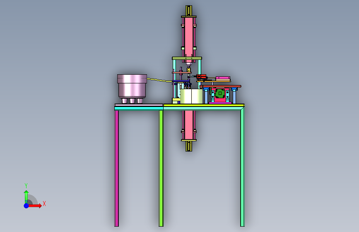Select the red clamp beside the press
The image size is (359, 232).
tap(201, 77)
